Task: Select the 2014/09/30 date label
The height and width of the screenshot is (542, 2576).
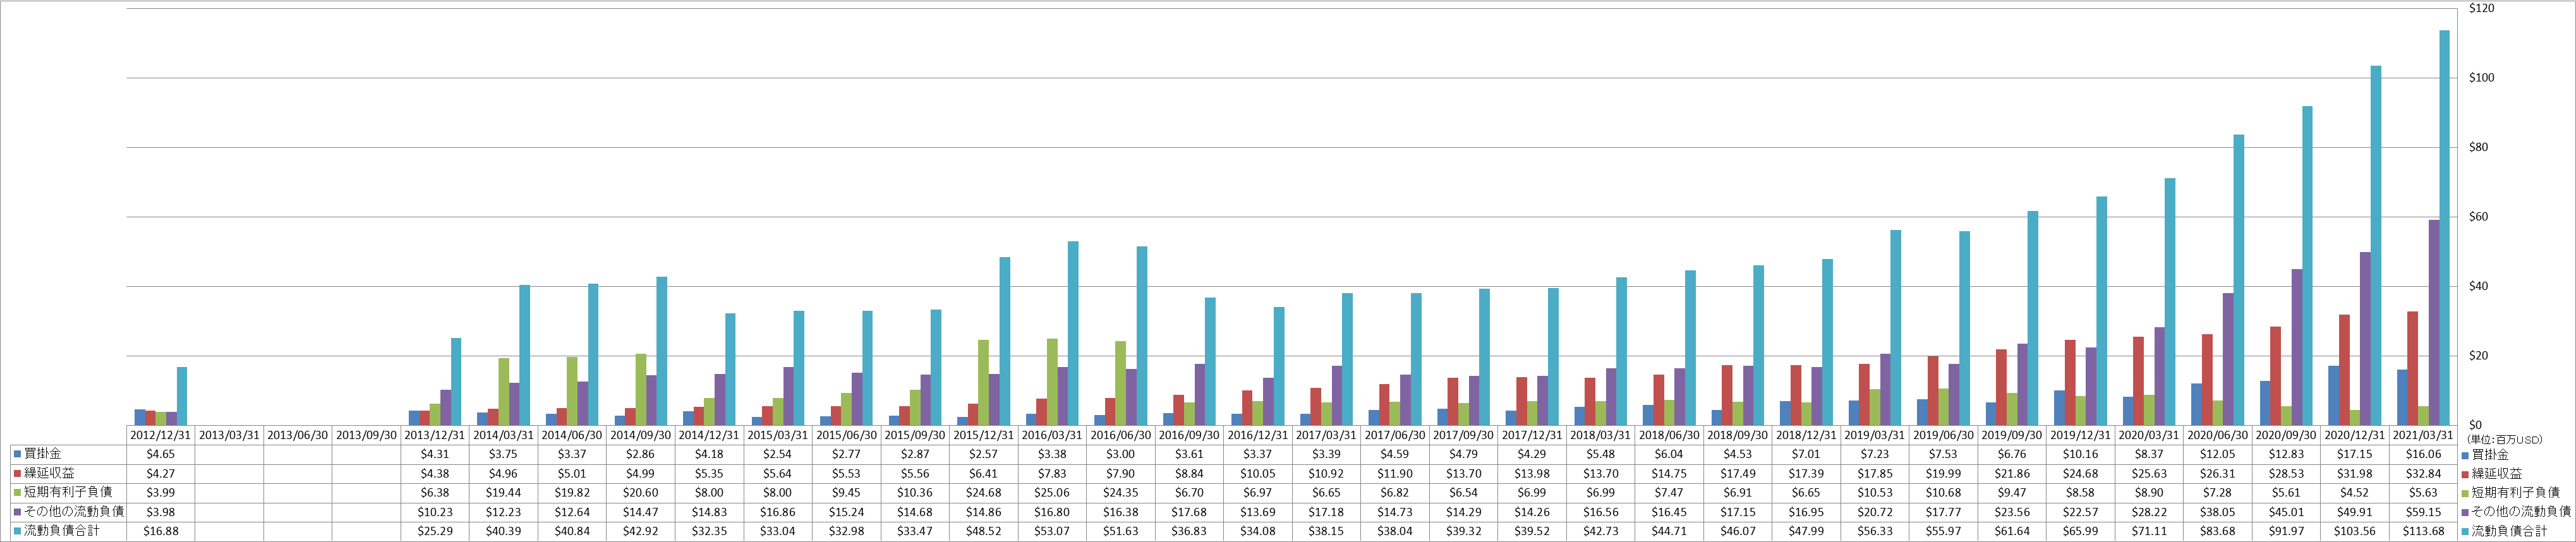Action: pyautogui.click(x=641, y=435)
